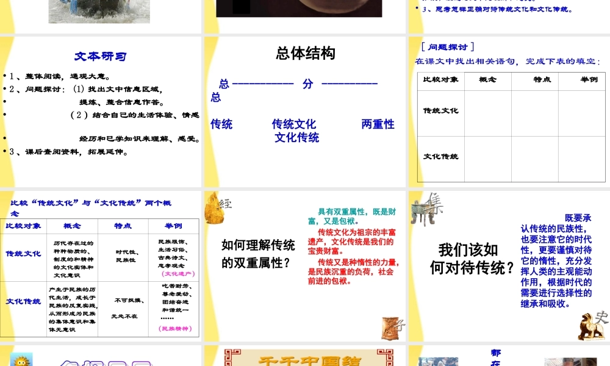Click the 子 scroll icon
The height and width of the screenshot is (366, 610).
point(392,328)
